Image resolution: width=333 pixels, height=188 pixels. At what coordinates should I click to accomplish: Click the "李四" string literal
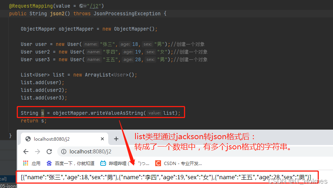tap(110, 52)
